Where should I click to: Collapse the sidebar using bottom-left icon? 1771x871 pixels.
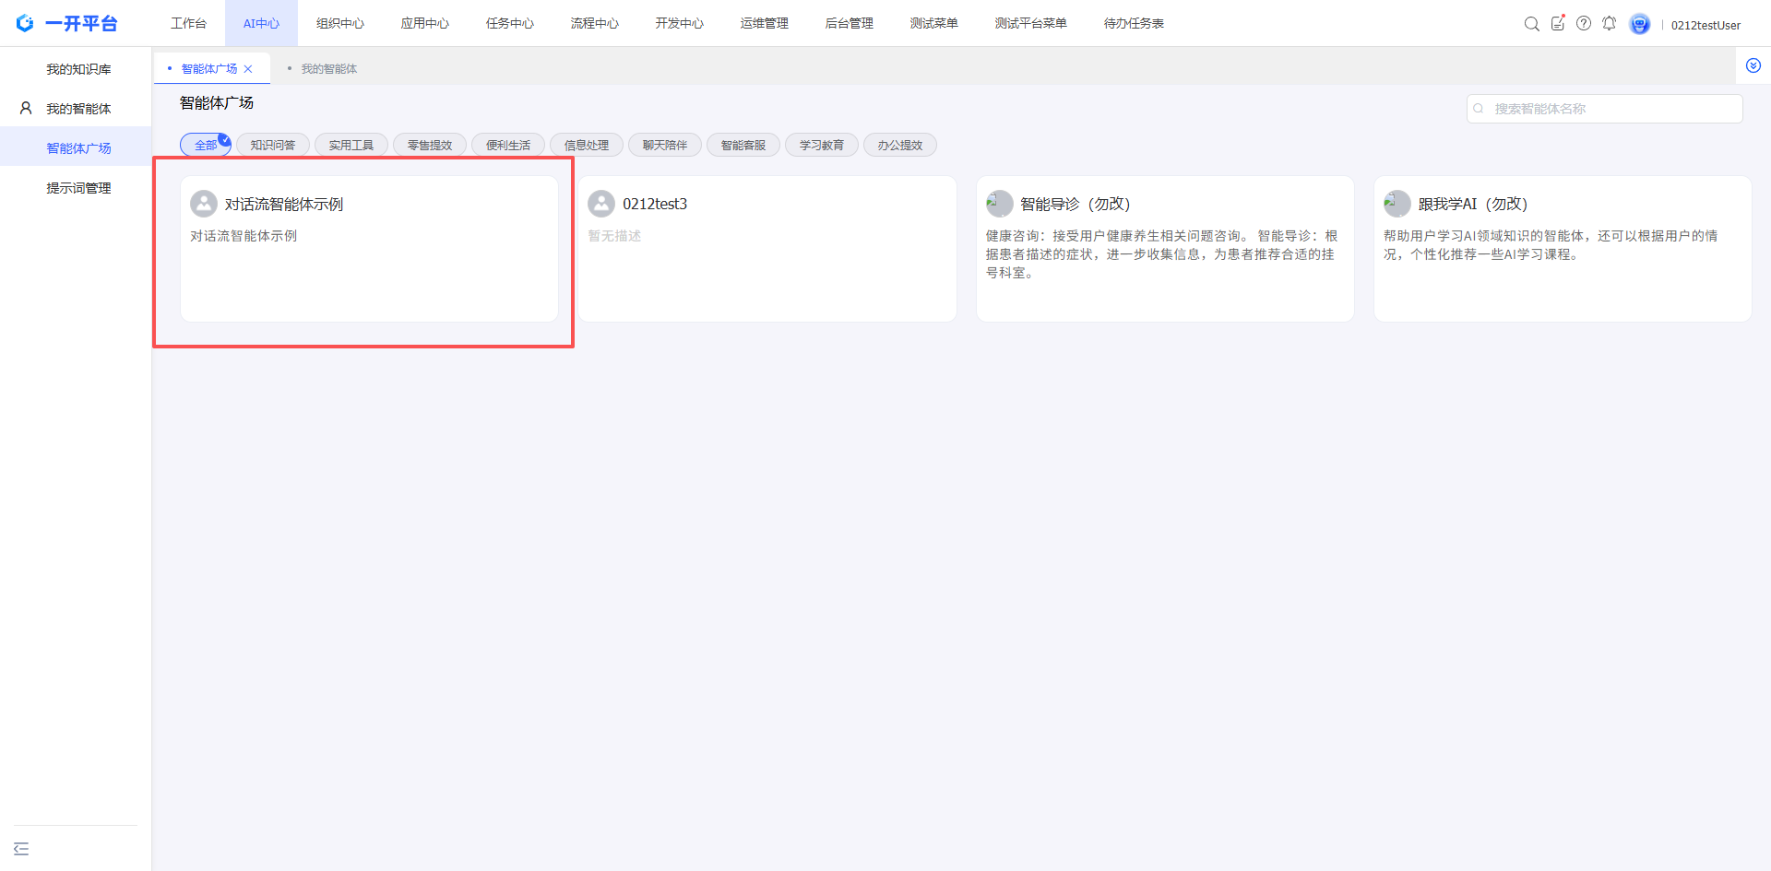coord(21,849)
